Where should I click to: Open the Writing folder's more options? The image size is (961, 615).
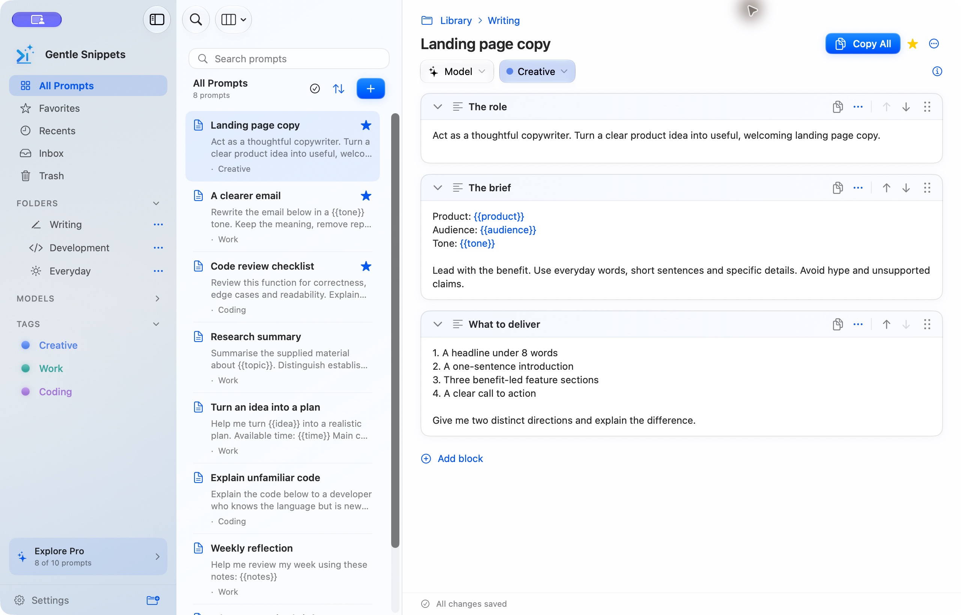pos(158,224)
